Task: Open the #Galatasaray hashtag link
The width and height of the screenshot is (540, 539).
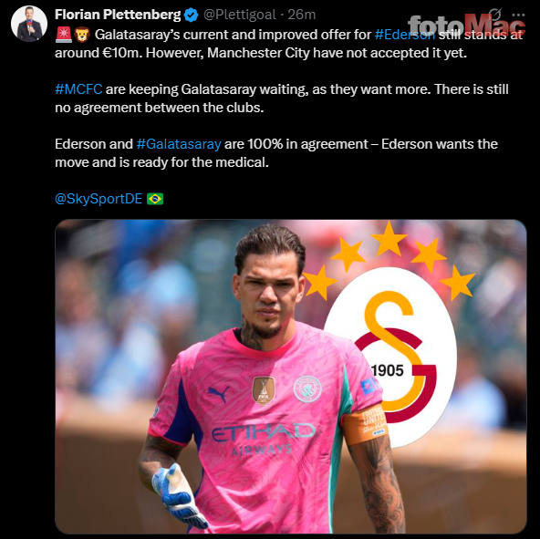Action: click(x=179, y=144)
